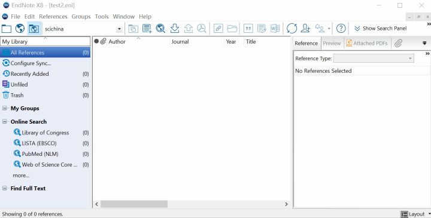Click horizontal scrollbar thumb in reference list
The width and height of the screenshot is (431, 218).
click(134, 204)
